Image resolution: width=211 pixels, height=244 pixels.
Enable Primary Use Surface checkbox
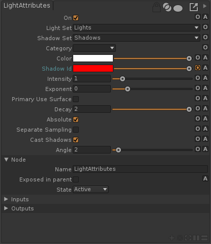click(x=76, y=99)
